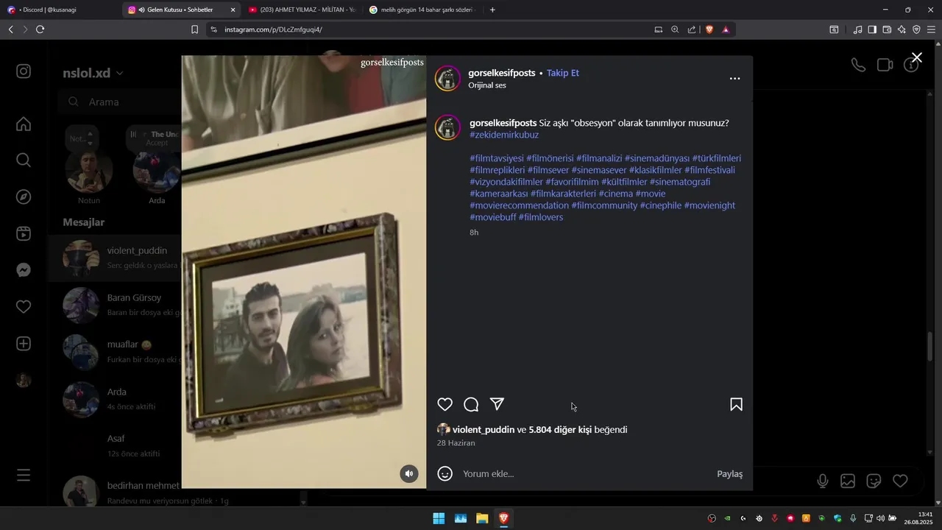Close the Gelen Kutusu Instagram tab

pyautogui.click(x=233, y=10)
